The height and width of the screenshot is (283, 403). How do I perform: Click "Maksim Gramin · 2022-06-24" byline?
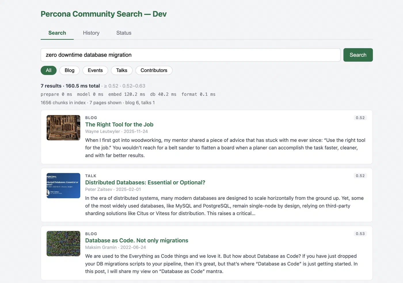[x=115, y=247]
